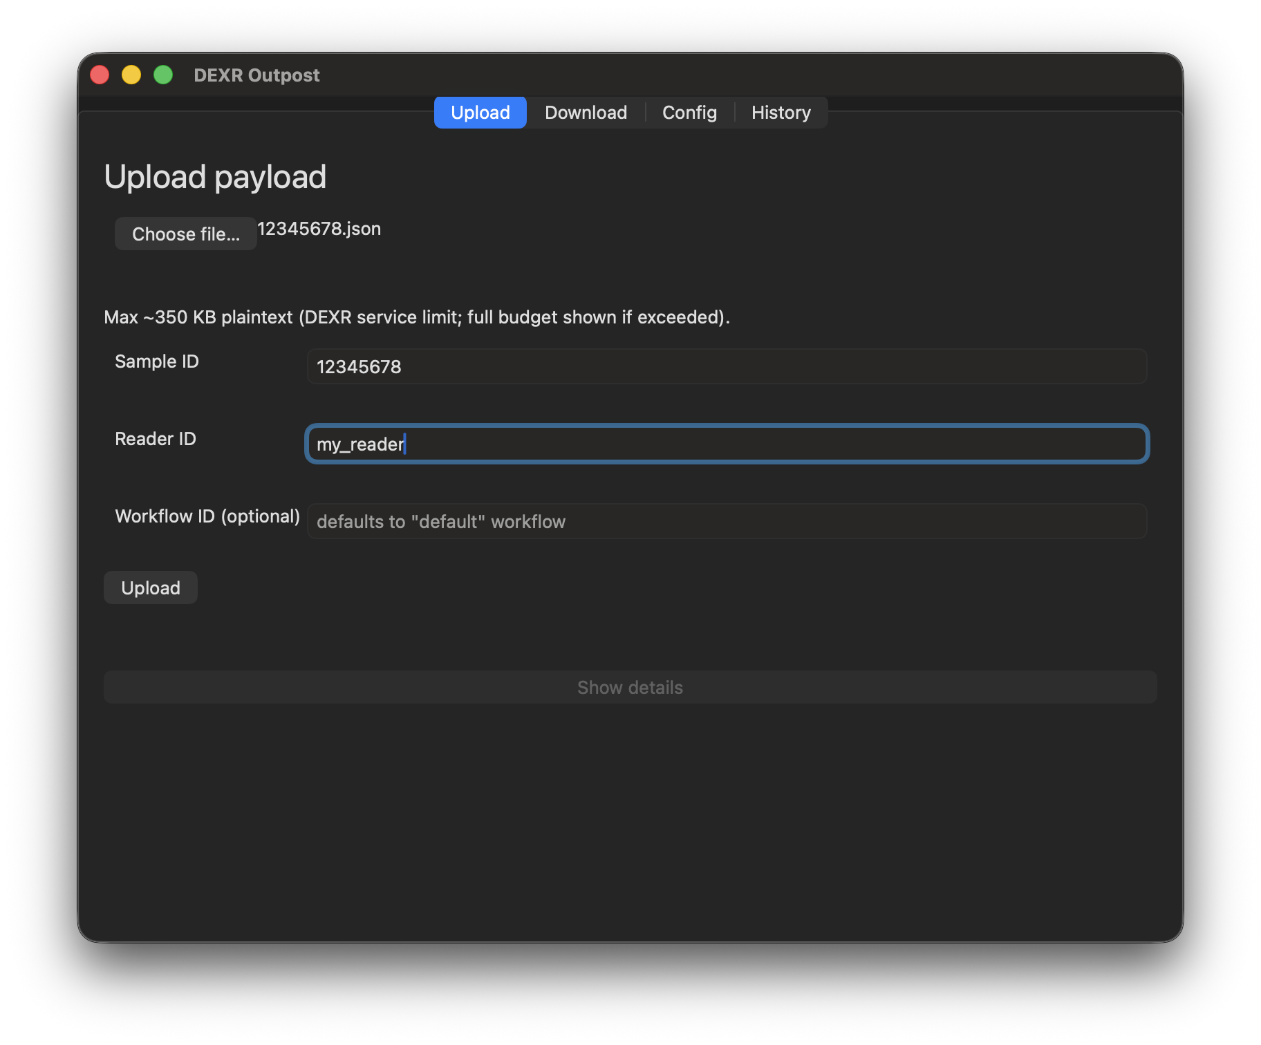Close the DEXR Outpost window
The image size is (1261, 1045).
pos(100,75)
